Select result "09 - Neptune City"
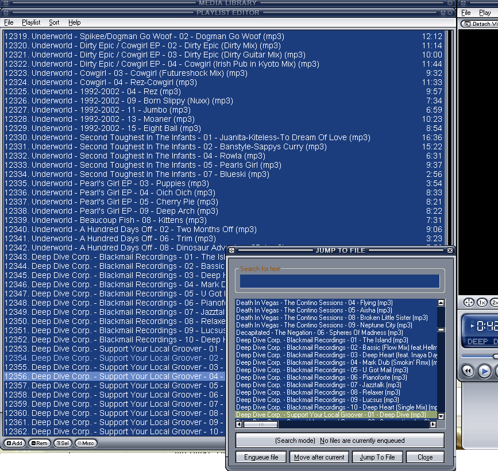Image resolution: width=498 pixels, height=471 pixels. tap(337, 325)
